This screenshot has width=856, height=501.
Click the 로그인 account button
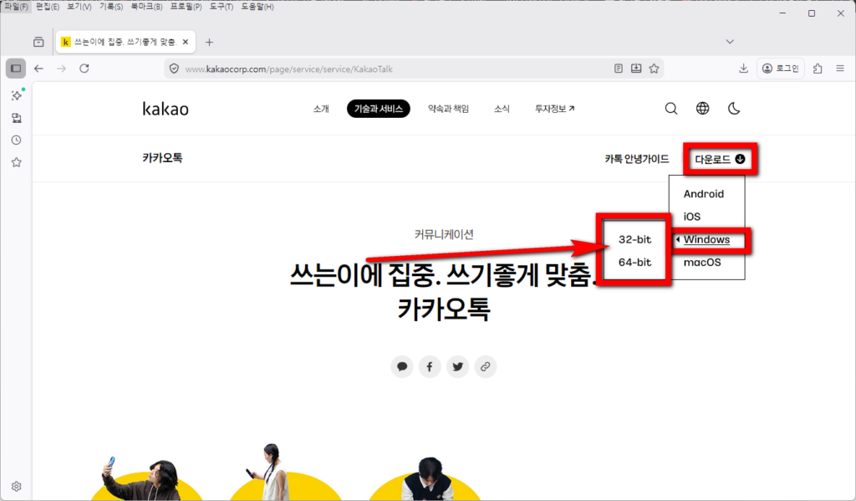point(781,69)
